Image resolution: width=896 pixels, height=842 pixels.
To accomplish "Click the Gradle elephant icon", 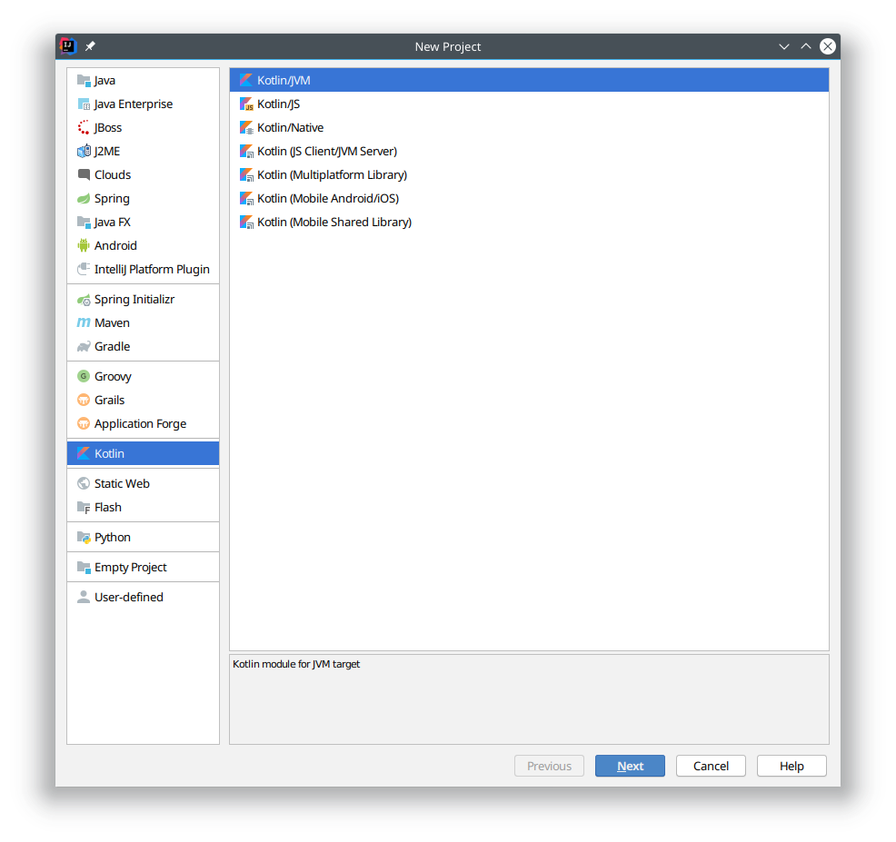I will coord(84,347).
